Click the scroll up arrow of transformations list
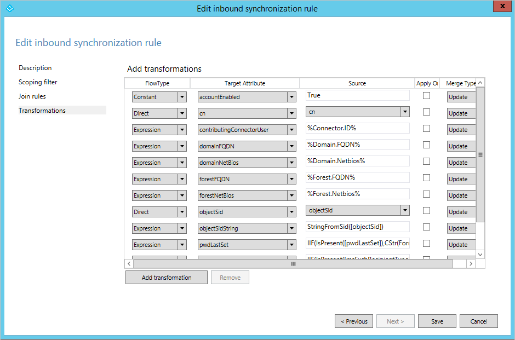Image resolution: width=515 pixels, height=340 pixels. pos(480,83)
